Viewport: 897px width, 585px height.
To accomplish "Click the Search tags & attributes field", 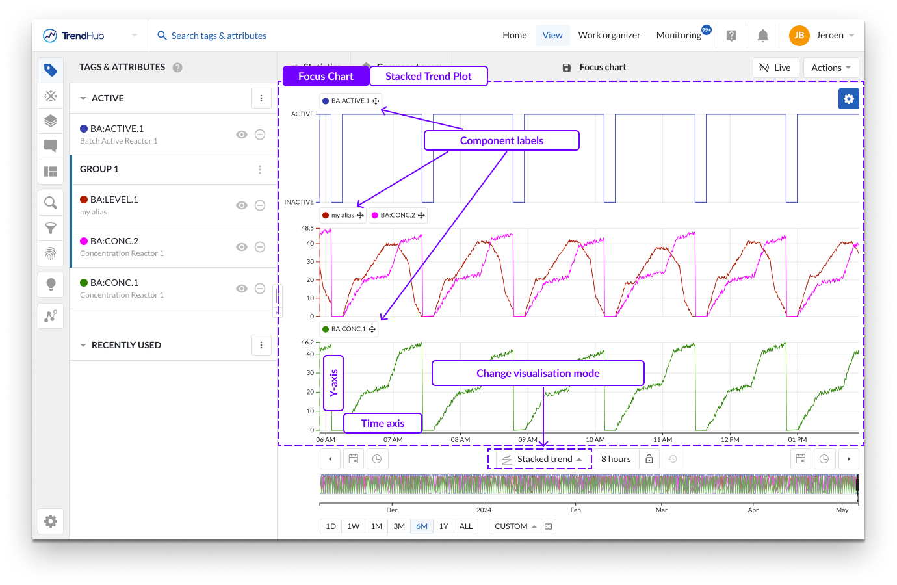I will click(219, 36).
